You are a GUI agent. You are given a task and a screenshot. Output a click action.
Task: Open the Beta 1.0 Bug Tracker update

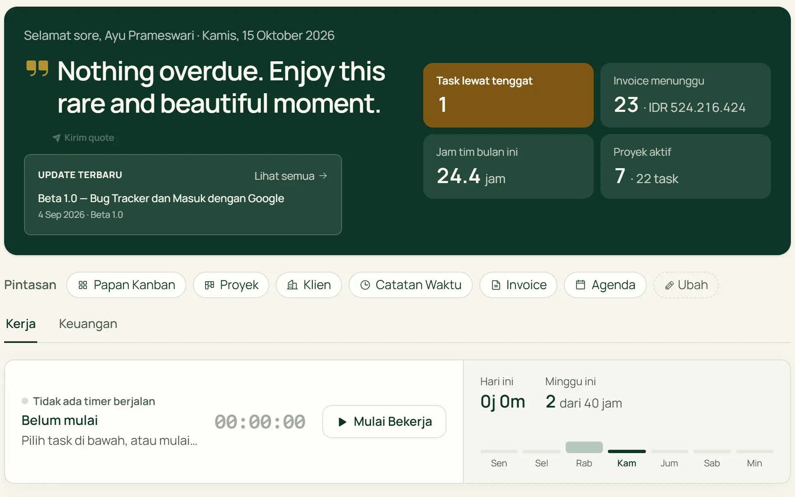161,198
